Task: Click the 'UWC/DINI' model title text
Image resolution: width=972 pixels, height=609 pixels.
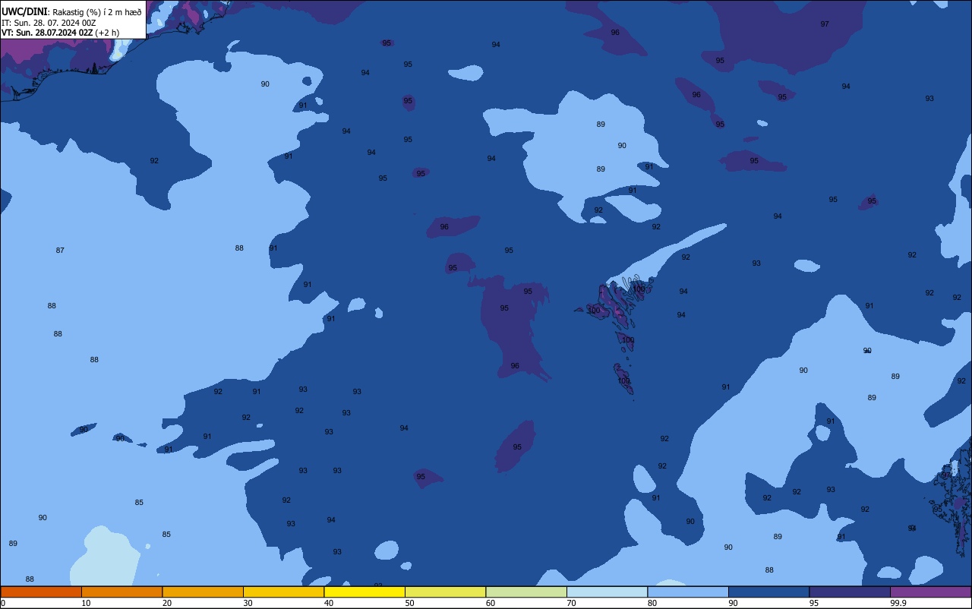Action: (24, 12)
